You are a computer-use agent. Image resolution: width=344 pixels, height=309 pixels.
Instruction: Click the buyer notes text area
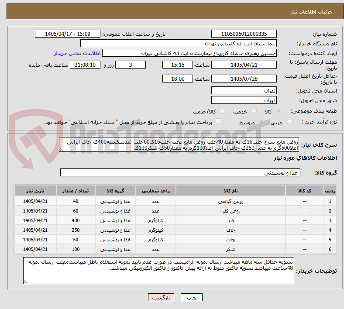tap(158, 271)
